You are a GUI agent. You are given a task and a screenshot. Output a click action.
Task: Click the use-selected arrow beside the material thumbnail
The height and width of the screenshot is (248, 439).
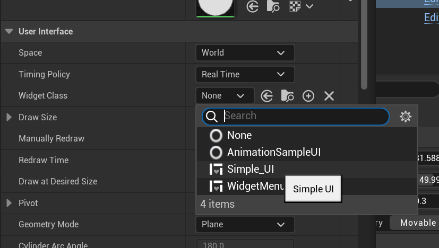point(253,6)
